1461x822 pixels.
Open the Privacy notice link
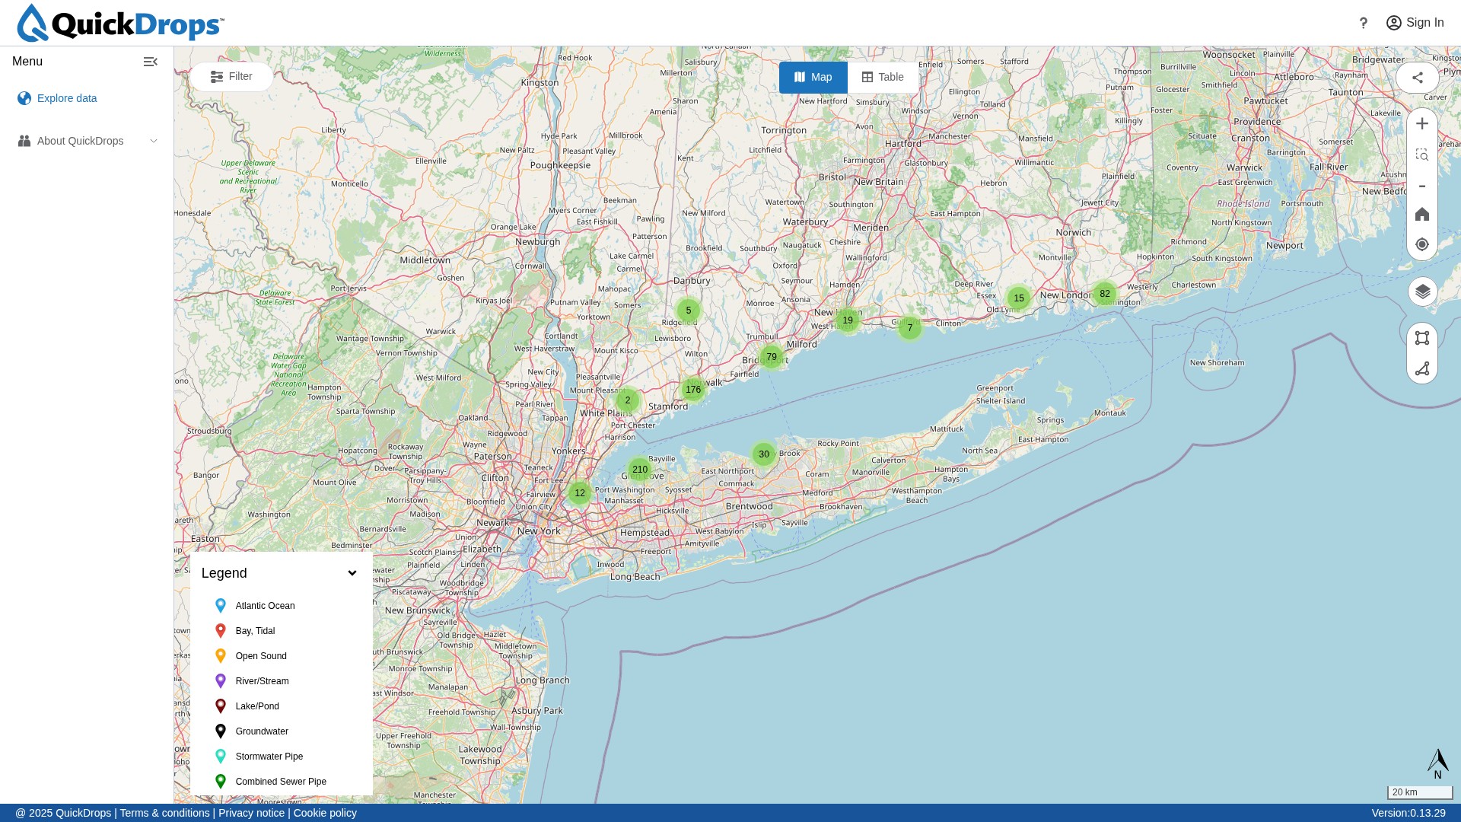click(x=252, y=813)
